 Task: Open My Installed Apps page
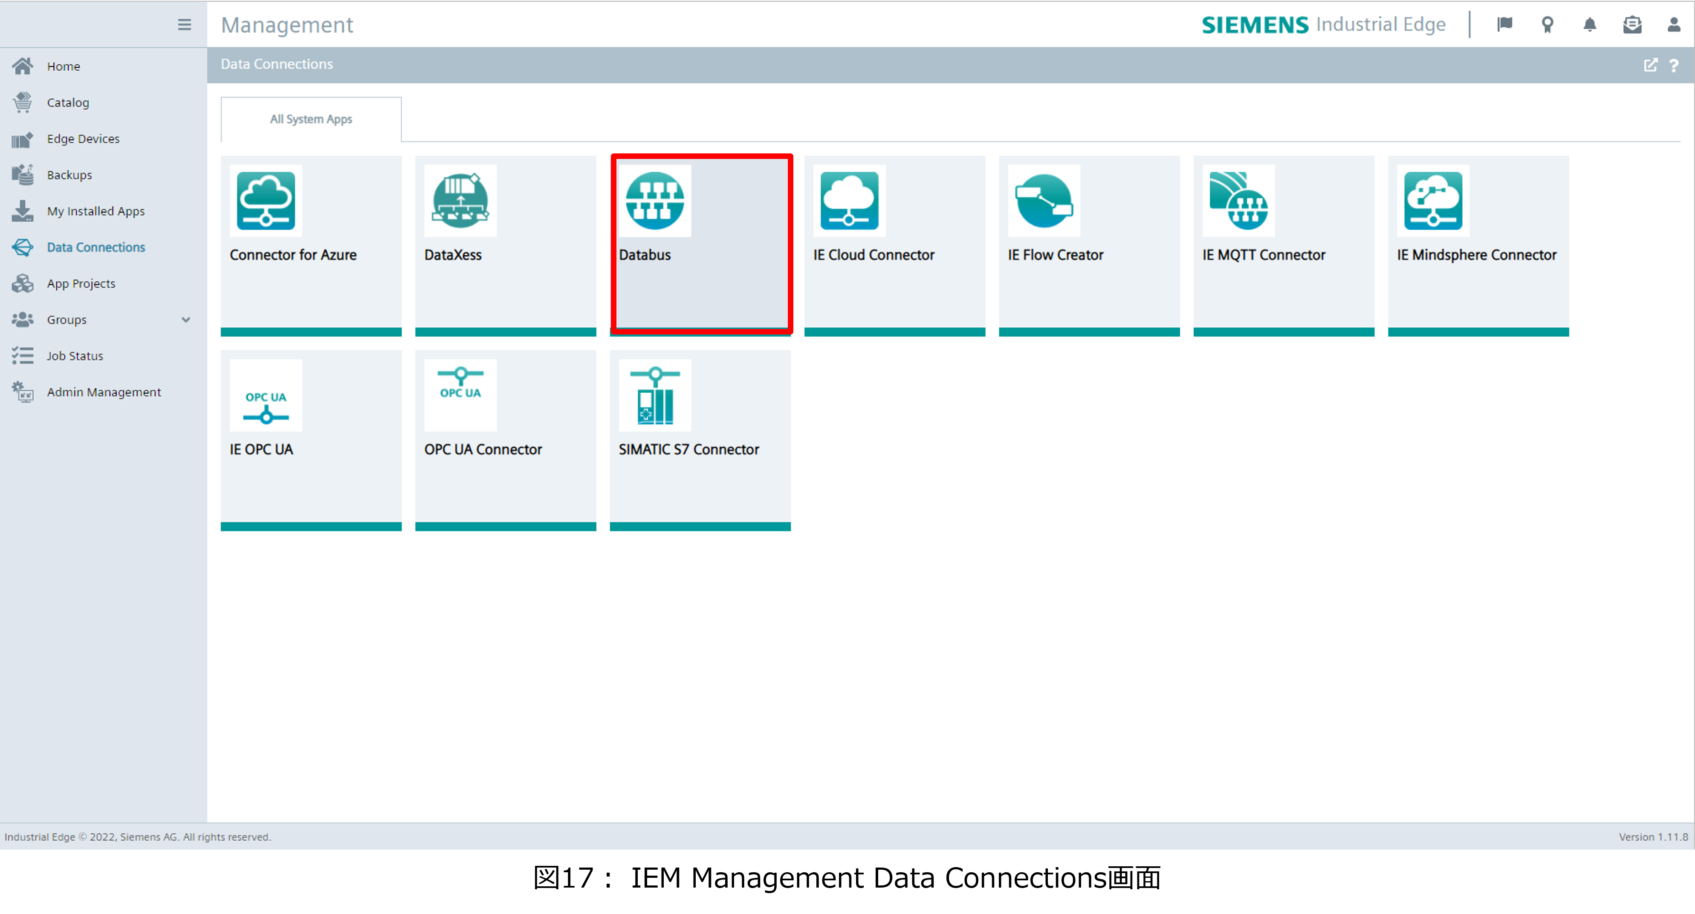point(95,211)
